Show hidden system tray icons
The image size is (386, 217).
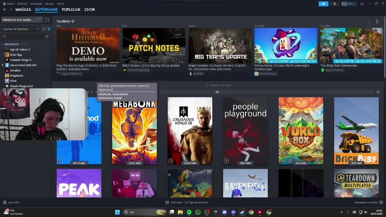click(341, 212)
